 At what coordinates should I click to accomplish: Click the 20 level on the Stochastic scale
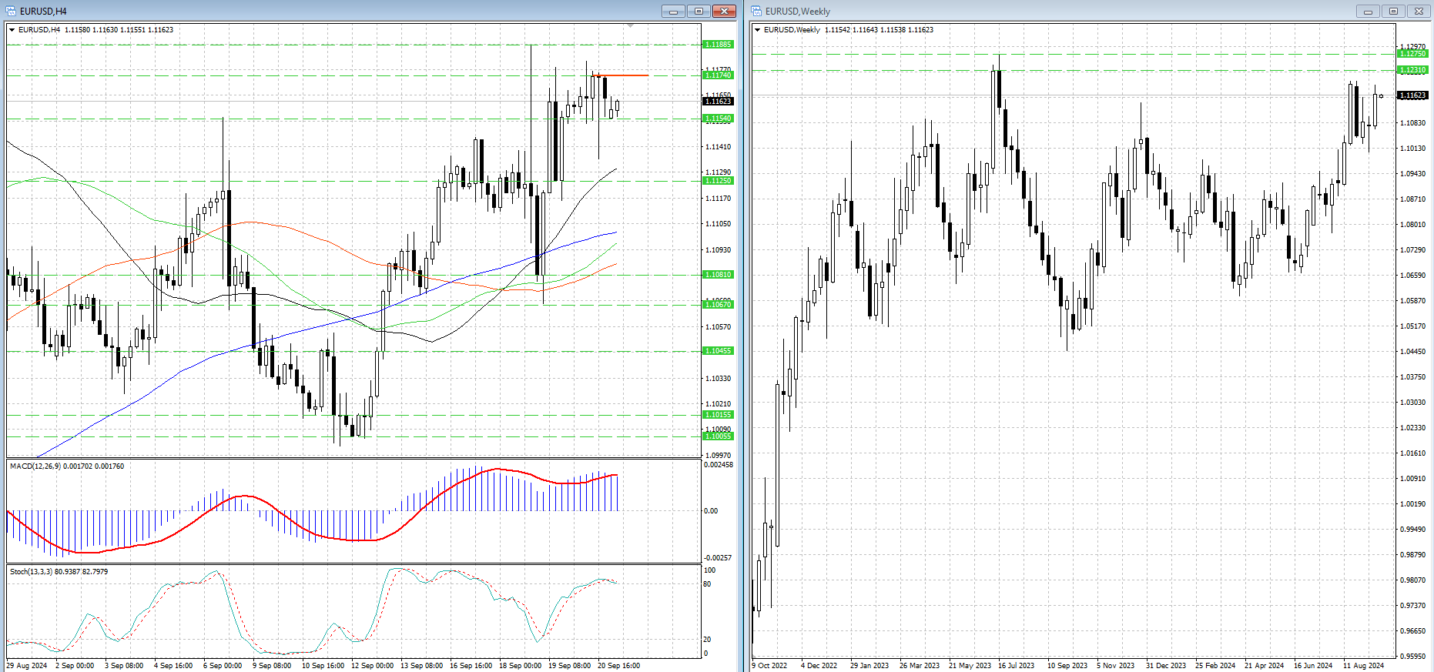(709, 640)
